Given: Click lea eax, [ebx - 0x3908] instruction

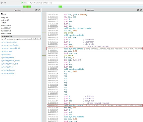Looking at the screenshot, I should 75,15.
